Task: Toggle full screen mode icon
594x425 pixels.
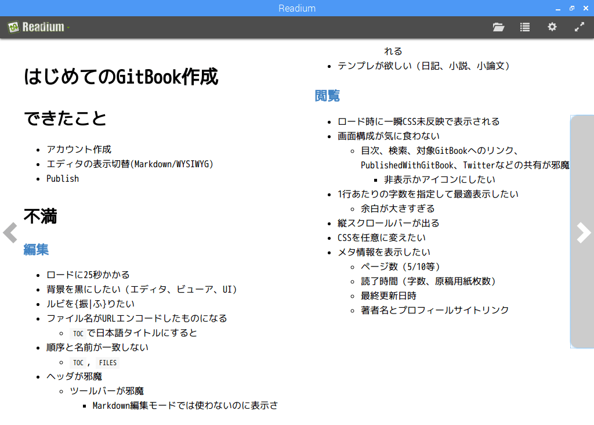Action: point(579,27)
